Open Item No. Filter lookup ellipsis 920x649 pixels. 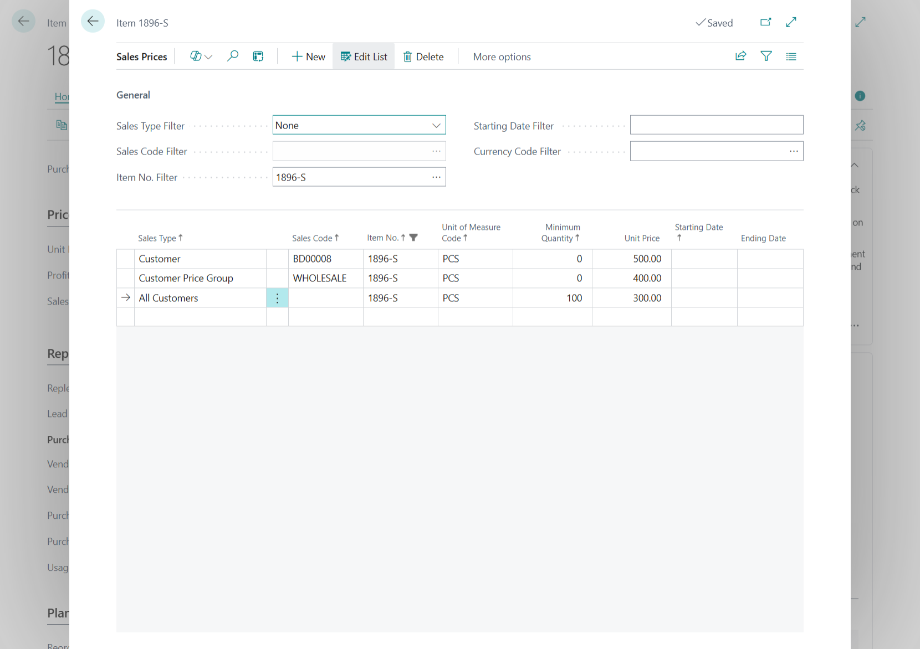tap(436, 177)
